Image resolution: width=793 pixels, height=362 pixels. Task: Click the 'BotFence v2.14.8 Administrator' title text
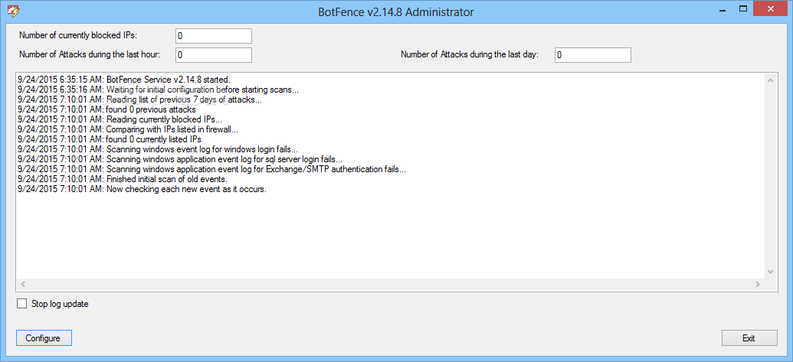click(x=396, y=11)
